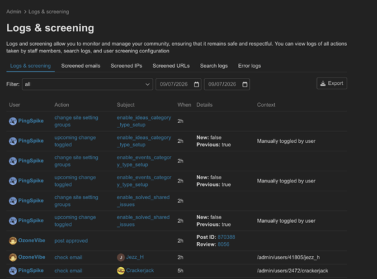Click OzoneVibe name in post approved row

click(32, 240)
